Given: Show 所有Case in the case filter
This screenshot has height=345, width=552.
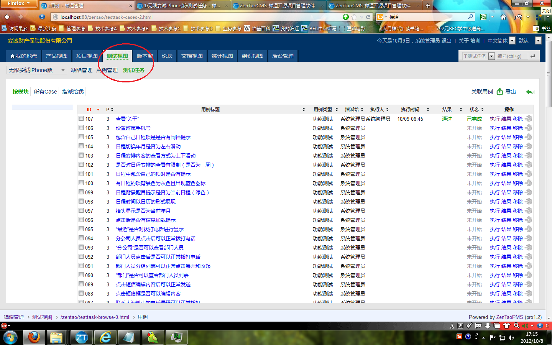Looking at the screenshot, I should [x=45, y=92].
